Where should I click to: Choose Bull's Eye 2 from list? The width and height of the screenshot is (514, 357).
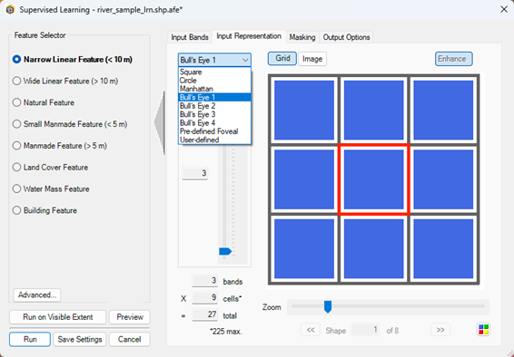(214, 106)
